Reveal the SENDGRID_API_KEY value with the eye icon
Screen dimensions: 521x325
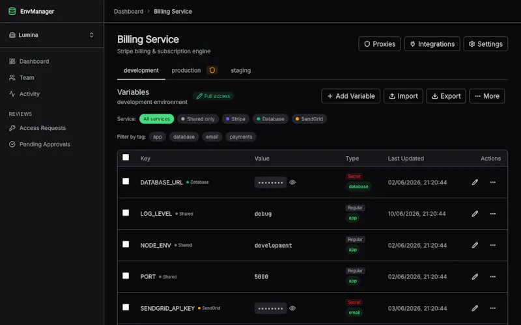[x=292, y=308]
